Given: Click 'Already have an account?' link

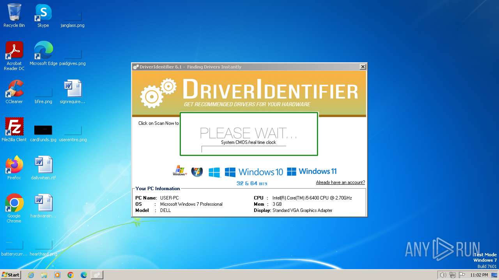Looking at the screenshot, I should tap(340, 182).
